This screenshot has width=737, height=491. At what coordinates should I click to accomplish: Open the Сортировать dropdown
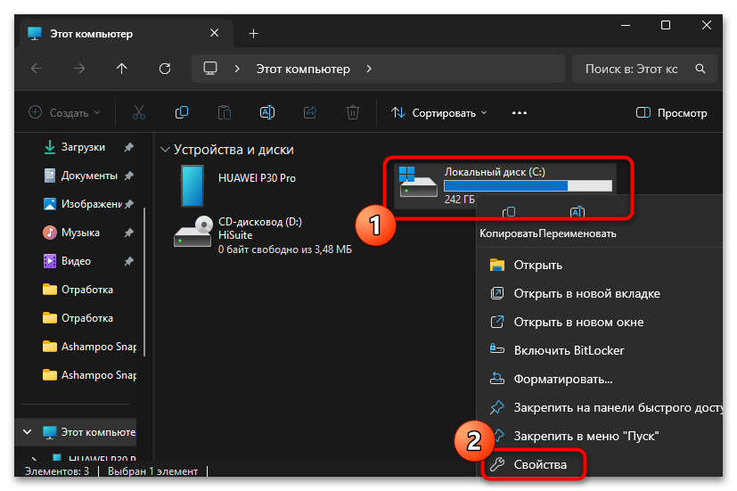[439, 113]
